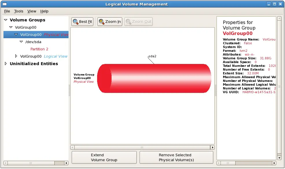Open the File menu
The height and width of the screenshot is (169, 285).
(x=7, y=11)
